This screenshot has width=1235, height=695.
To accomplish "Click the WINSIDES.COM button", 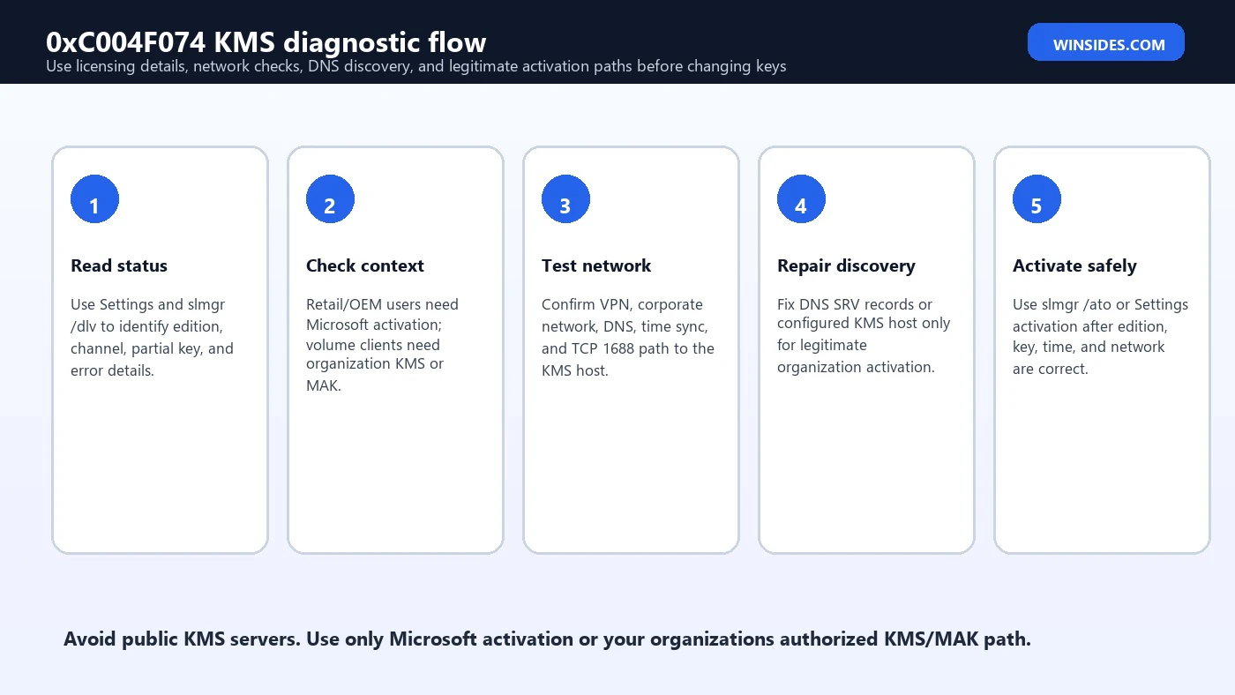I will point(1105,42).
